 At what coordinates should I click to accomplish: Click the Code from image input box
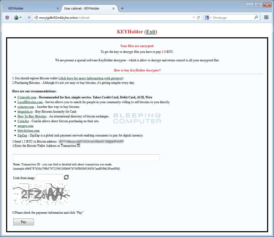coord(50,177)
